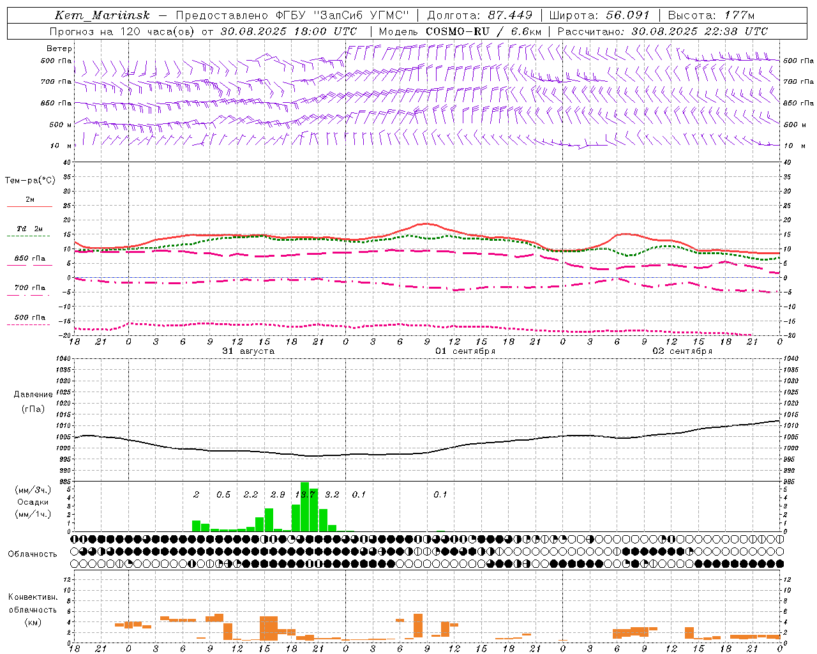Image resolution: width=817 pixels, height=654 pixels.
Task: Click the longitude value 87.449
Action: click(510, 15)
